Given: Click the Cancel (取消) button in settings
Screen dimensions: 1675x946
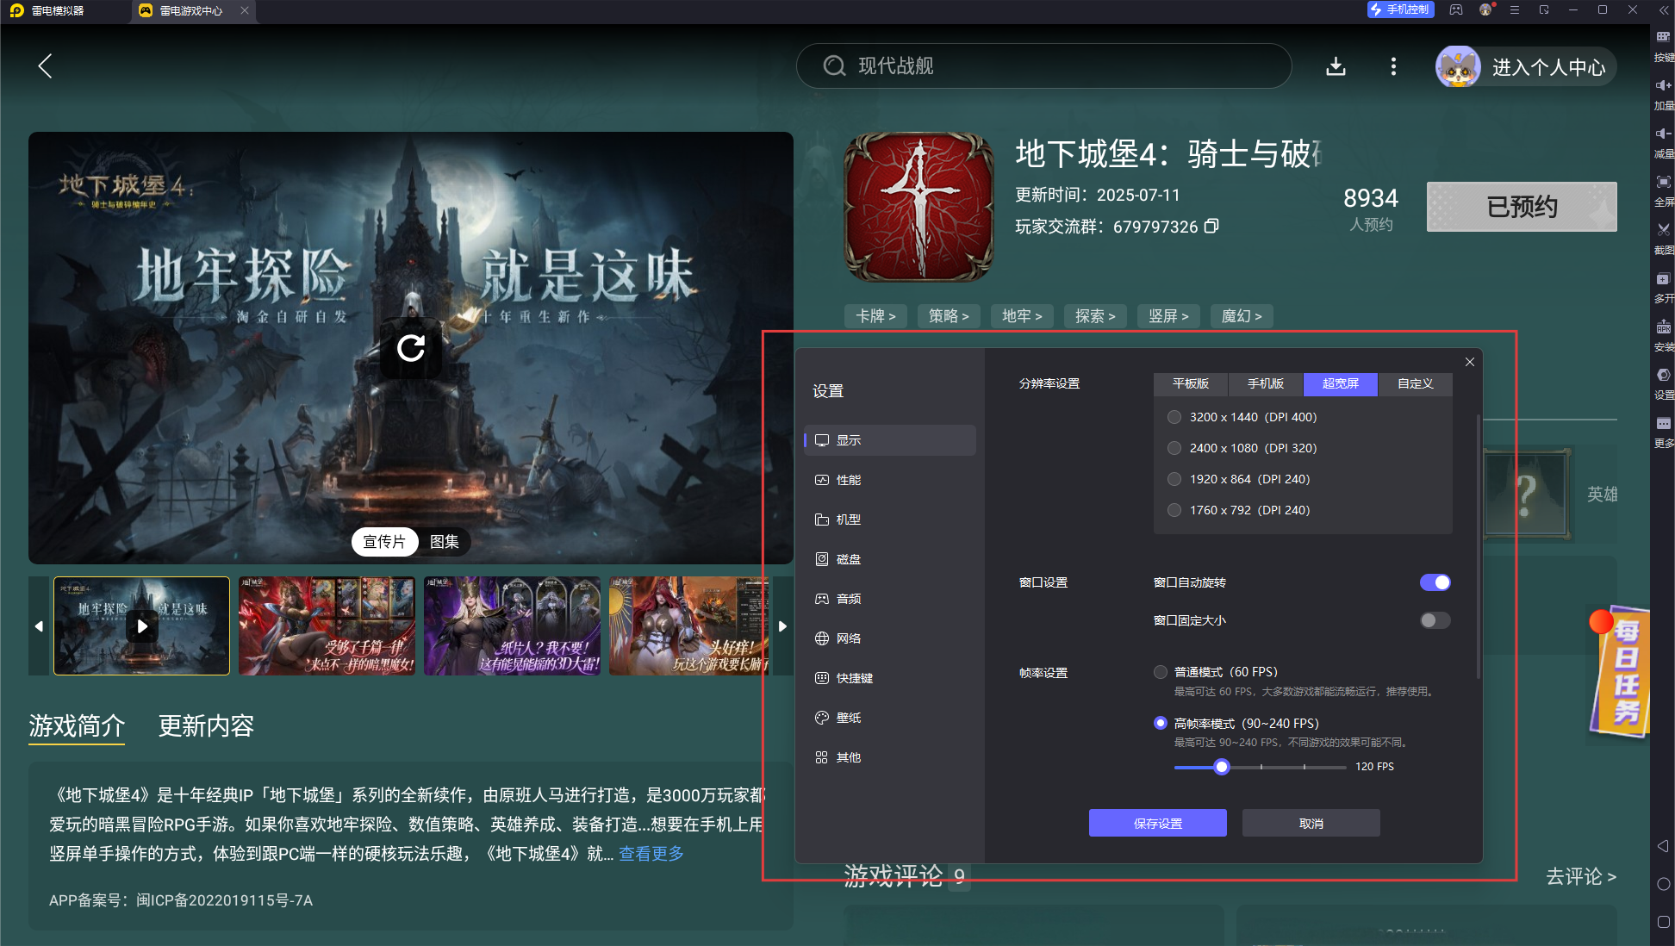Looking at the screenshot, I should click(1311, 823).
